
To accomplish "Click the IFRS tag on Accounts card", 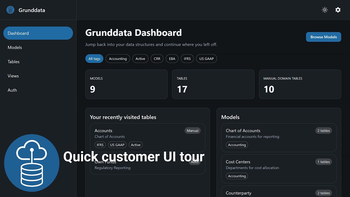I will [100, 145].
